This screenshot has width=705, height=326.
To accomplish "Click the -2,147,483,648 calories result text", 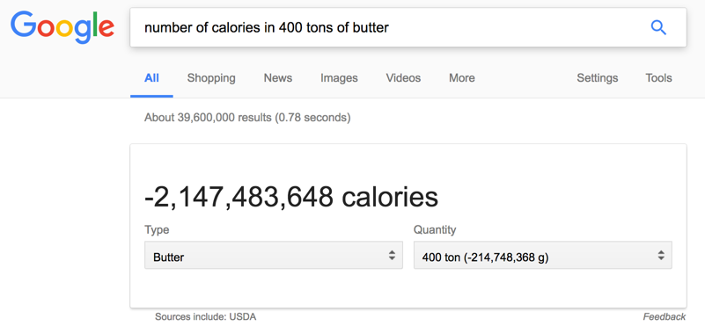I will point(291,197).
